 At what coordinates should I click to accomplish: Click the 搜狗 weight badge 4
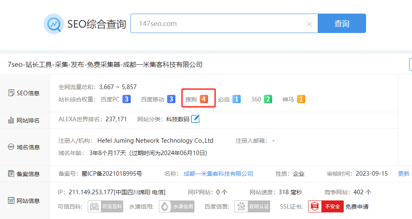pos(204,99)
